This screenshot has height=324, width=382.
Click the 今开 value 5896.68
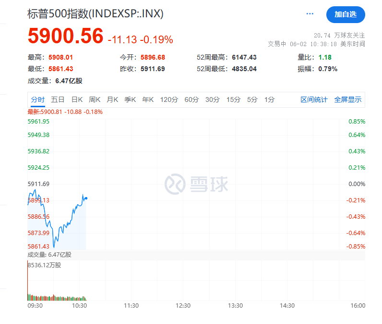[153, 57]
